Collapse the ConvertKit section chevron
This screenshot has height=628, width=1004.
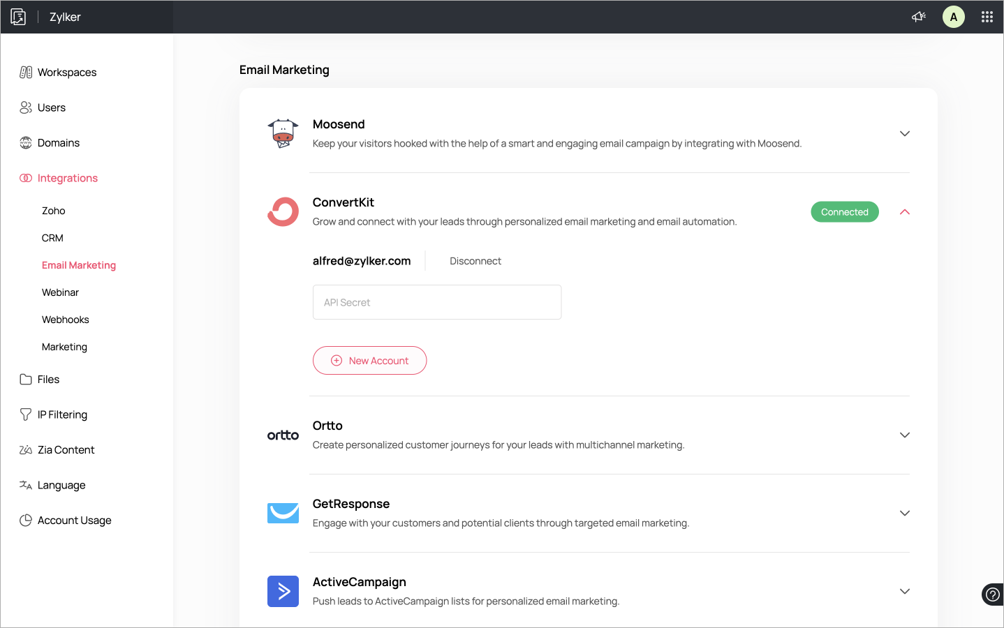point(905,212)
